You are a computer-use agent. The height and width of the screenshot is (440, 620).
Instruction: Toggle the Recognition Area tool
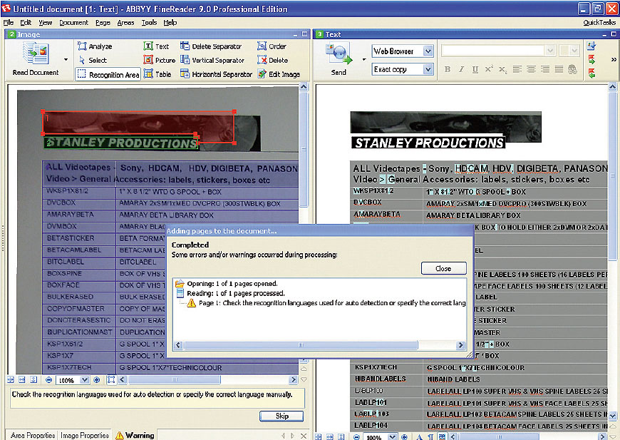coord(108,74)
